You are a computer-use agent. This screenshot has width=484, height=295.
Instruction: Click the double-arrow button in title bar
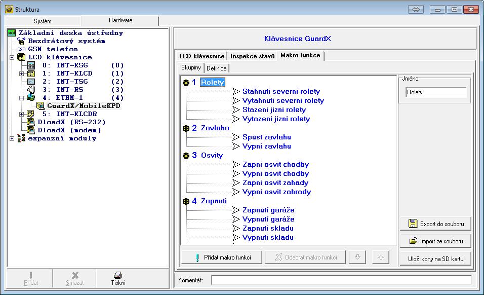[416, 9]
